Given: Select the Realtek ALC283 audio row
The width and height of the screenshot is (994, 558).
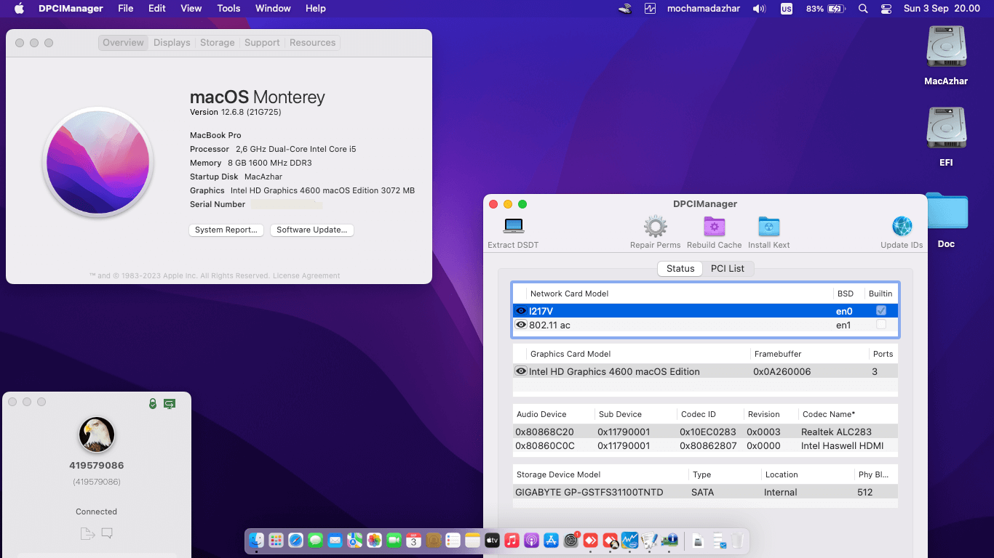Looking at the screenshot, I should [x=705, y=432].
